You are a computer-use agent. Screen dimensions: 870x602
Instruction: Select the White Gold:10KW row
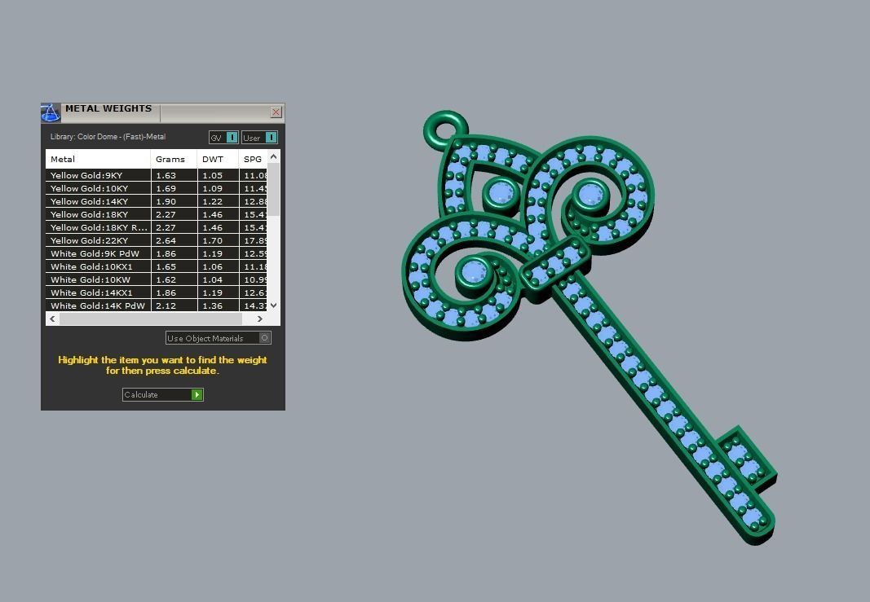pyautogui.click(x=156, y=279)
